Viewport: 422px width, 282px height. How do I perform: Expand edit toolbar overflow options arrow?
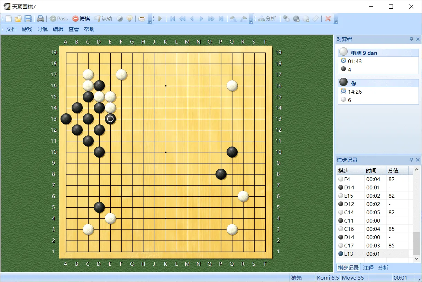[x=336, y=19]
